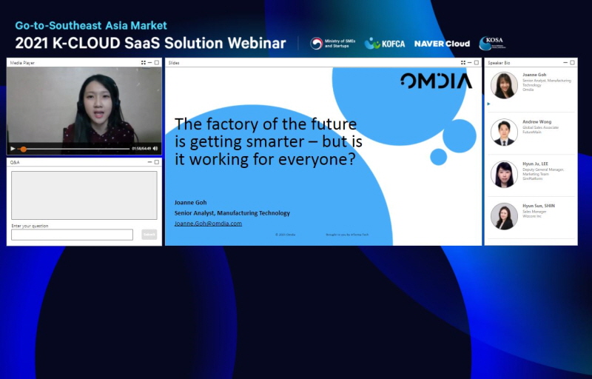Expand Joanne Goh's bio with blue arrow

(x=488, y=104)
